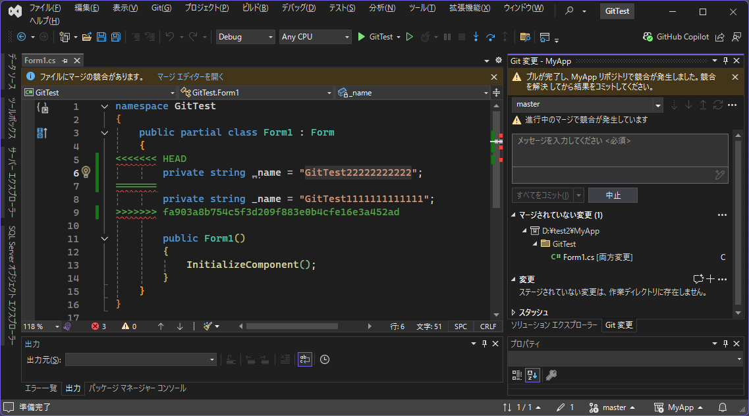The image size is (749, 416).
Task: Click the stage all plus icon
Action: (x=710, y=279)
